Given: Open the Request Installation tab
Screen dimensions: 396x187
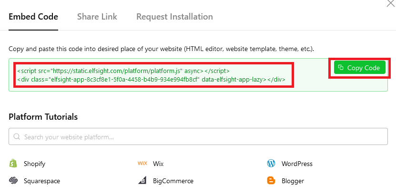Looking at the screenshot, I should coord(174,17).
